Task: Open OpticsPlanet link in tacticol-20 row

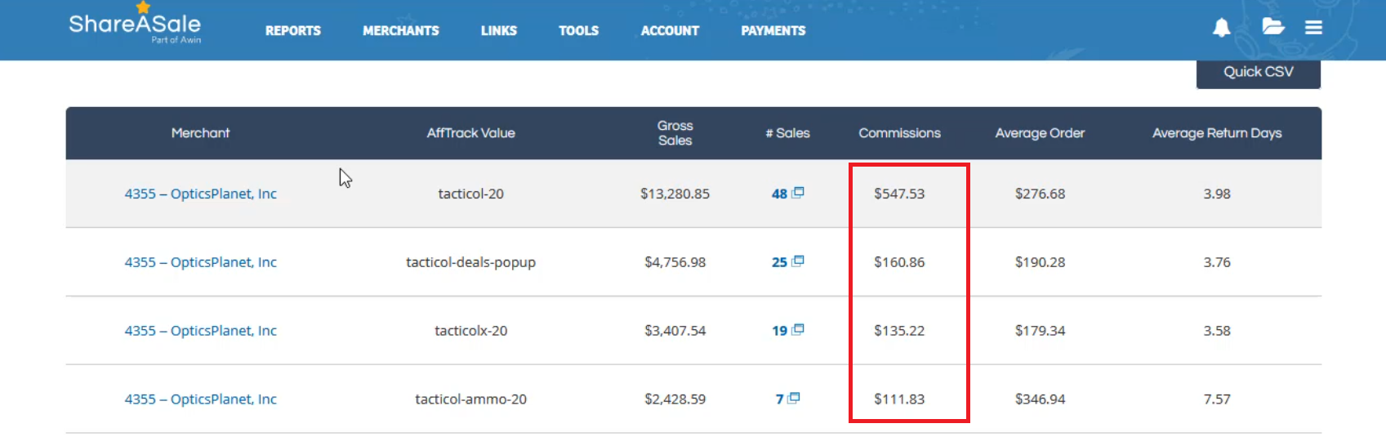Action: [x=201, y=194]
